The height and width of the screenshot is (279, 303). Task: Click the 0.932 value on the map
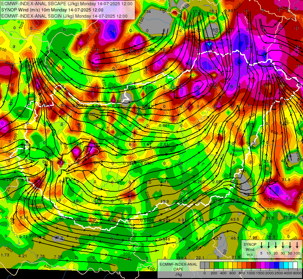pyautogui.click(x=165, y=220)
